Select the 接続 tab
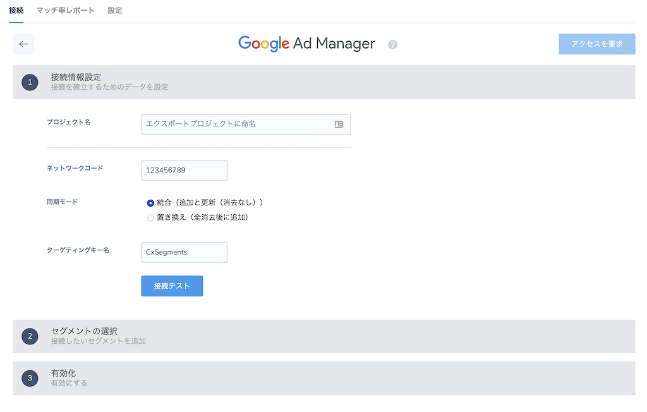This screenshot has height=412, width=647. 16,10
